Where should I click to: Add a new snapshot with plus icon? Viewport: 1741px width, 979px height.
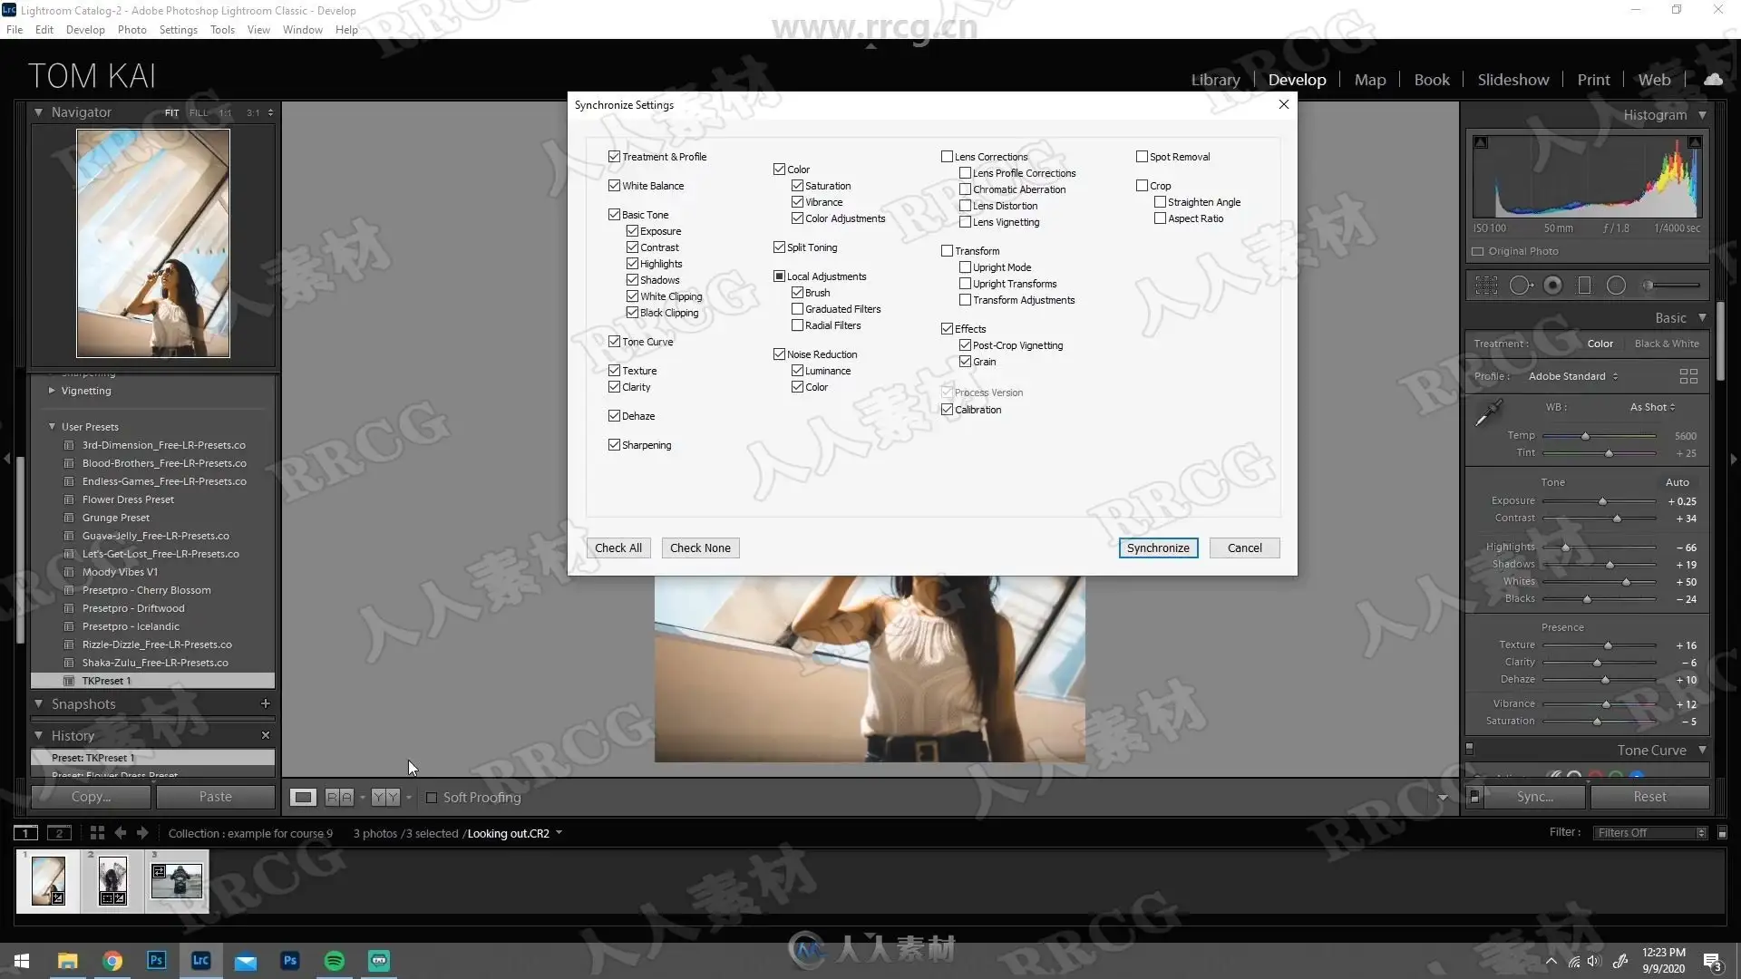265,703
